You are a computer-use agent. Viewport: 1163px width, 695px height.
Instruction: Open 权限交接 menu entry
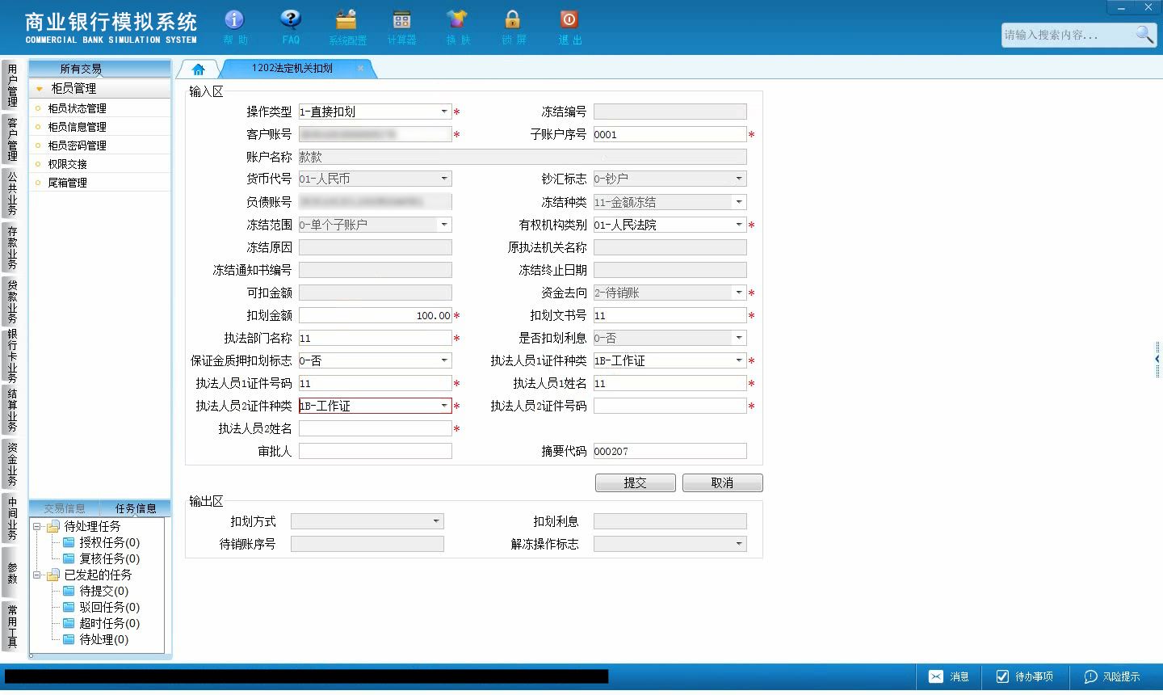[x=67, y=164]
